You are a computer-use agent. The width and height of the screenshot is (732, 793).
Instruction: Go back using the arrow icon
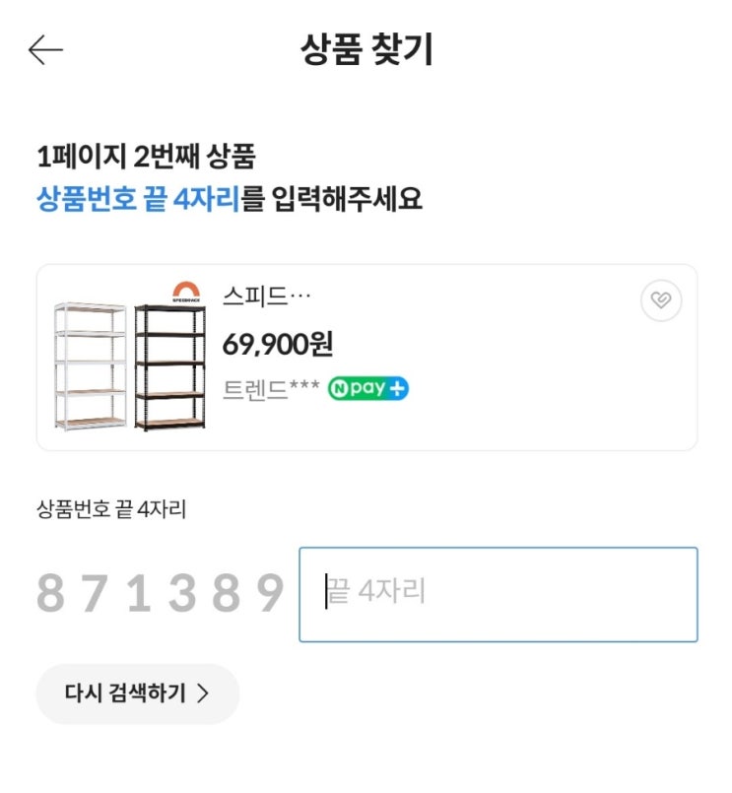coord(45,50)
